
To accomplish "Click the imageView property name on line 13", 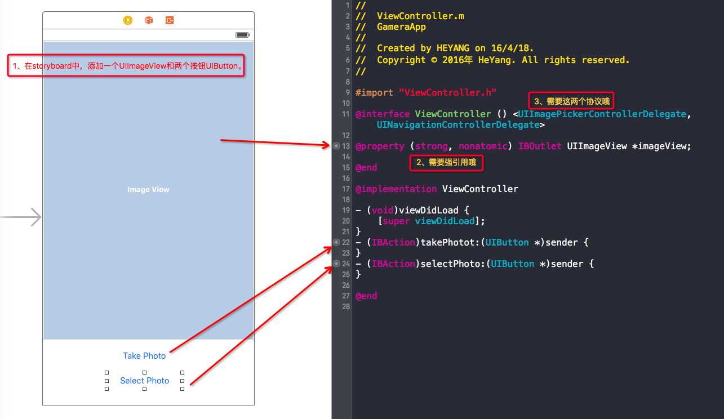I will click(661, 146).
